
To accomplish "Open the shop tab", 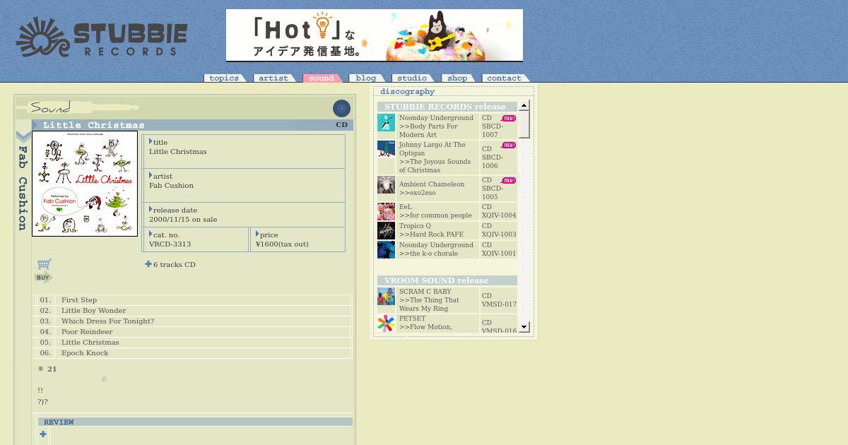I will [x=458, y=78].
